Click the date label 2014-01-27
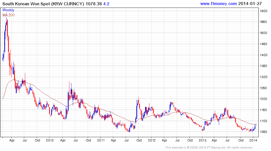 point(250,4)
